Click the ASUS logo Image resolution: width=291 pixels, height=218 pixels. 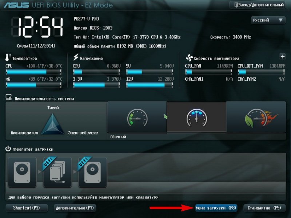tap(16, 5)
